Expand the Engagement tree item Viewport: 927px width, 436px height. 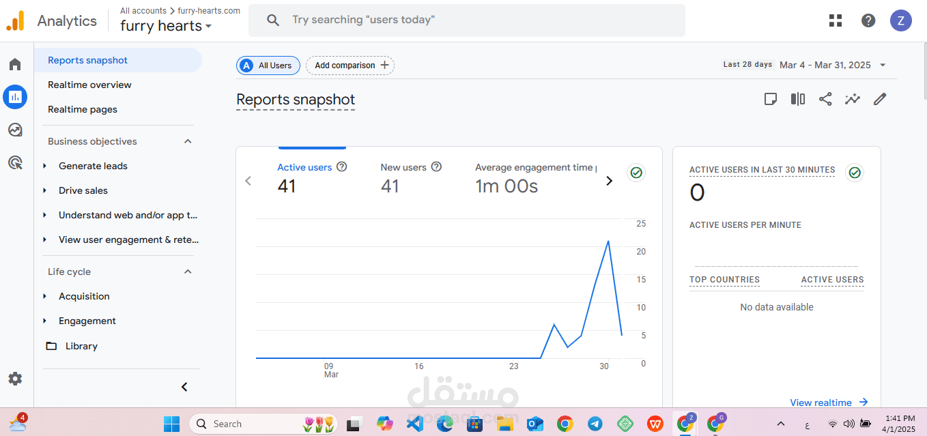click(44, 321)
